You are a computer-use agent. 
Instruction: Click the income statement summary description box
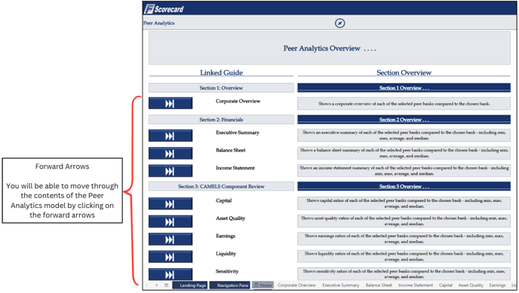click(404, 171)
